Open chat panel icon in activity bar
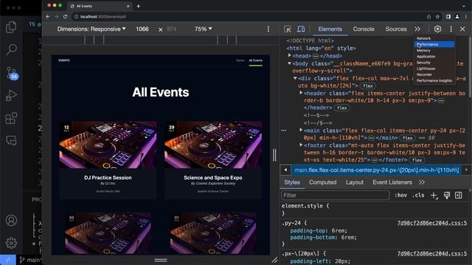This screenshot has height=265, width=472. 11,141
